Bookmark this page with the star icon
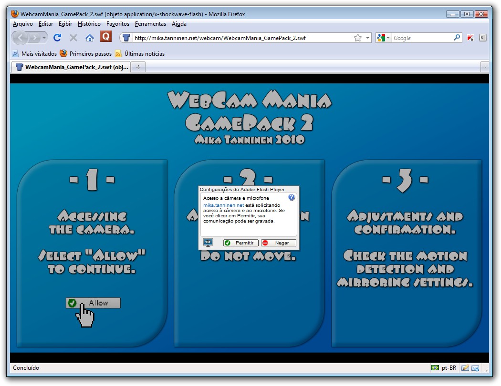 [358, 38]
